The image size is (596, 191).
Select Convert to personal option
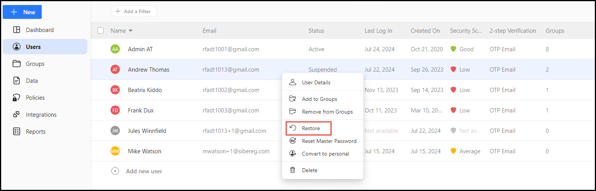pos(325,154)
